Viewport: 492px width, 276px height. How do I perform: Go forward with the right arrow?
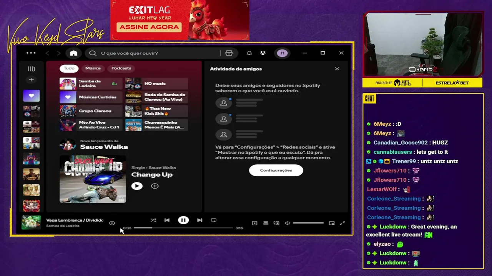point(58,53)
